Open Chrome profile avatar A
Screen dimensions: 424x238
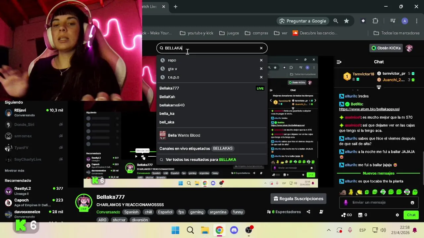(404, 21)
